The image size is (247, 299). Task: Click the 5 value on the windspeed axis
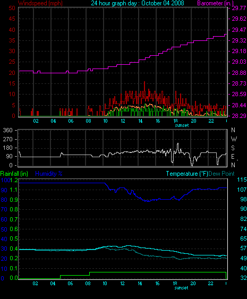point(13,105)
